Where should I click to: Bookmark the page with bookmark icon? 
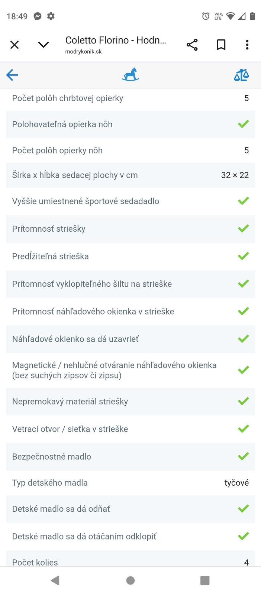tap(221, 45)
